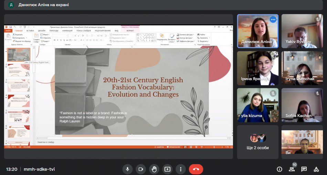Open the activities shapes icon
The height and width of the screenshot is (175, 327).
tap(316, 169)
